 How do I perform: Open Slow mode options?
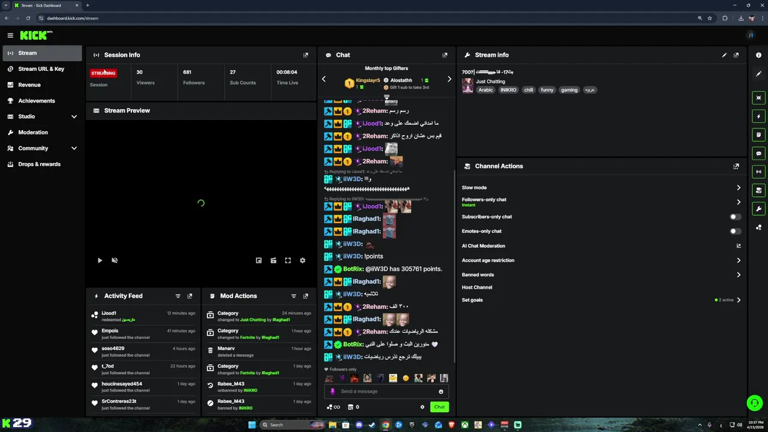click(601, 188)
